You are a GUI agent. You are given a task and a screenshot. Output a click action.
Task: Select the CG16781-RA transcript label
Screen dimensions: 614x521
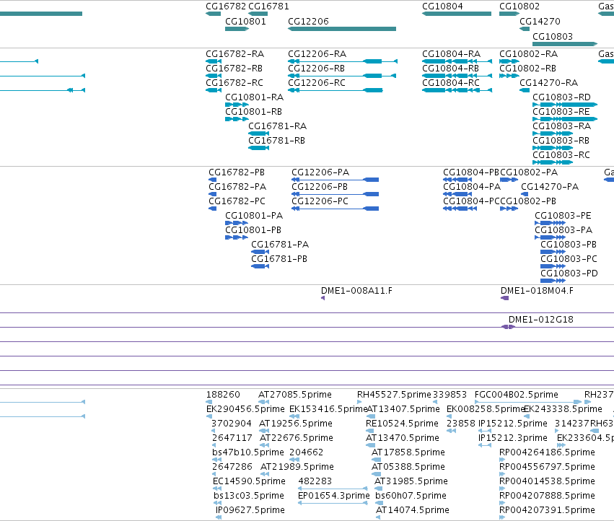pyautogui.click(x=278, y=126)
